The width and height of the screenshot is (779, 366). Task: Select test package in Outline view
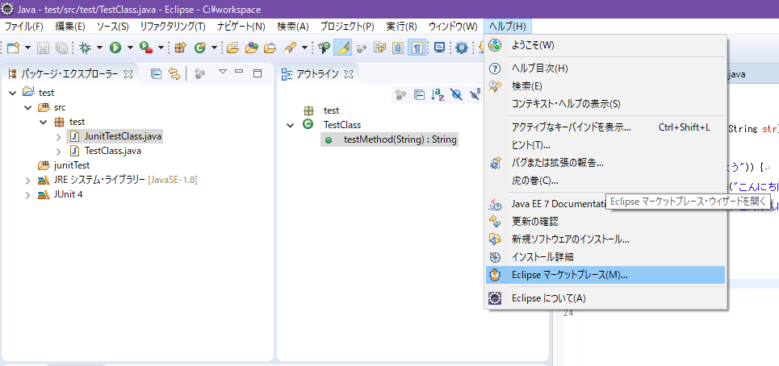[x=321, y=110]
